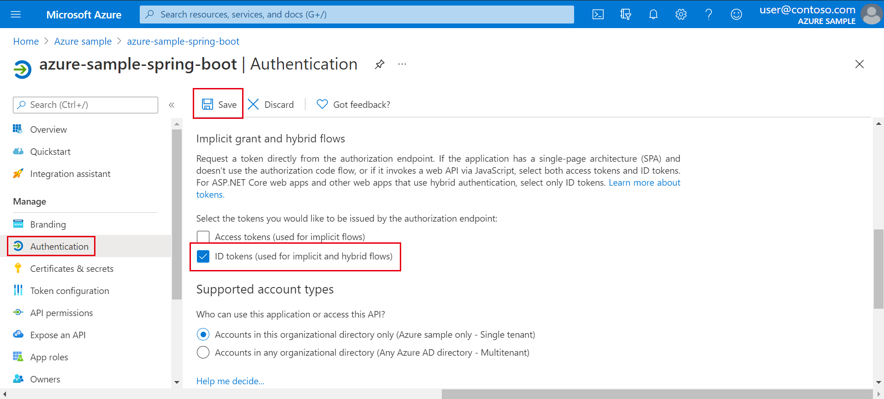Screen dimensions: 884x399
Task: Click the sidebar vertical scrollbar thumb
Action: [177, 214]
